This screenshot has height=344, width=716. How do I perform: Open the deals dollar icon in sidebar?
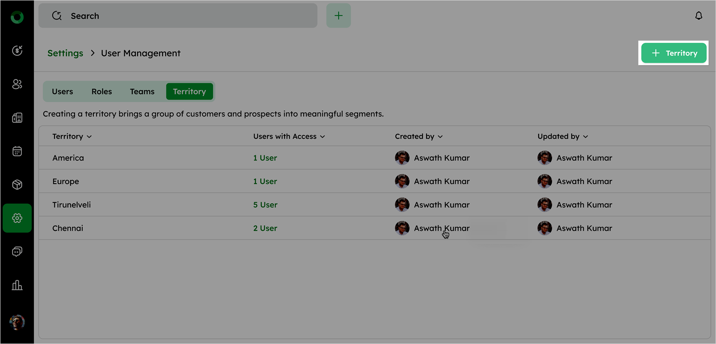pos(17,50)
